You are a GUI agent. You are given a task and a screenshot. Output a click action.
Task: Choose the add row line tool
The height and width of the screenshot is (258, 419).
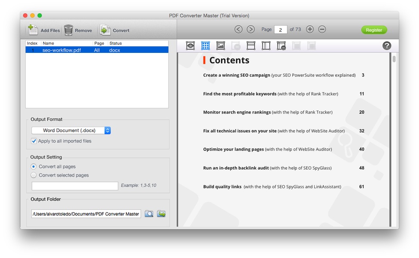point(251,46)
